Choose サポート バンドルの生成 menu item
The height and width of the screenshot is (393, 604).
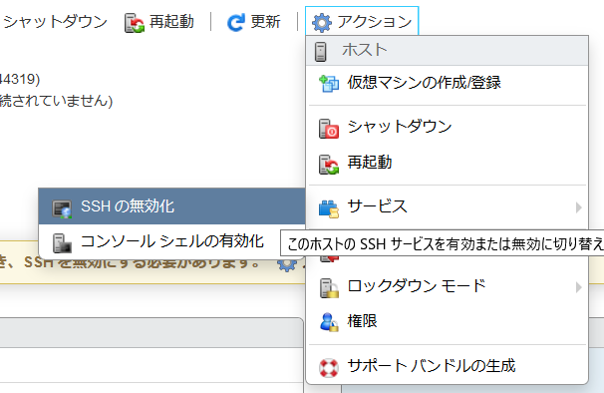click(447, 366)
